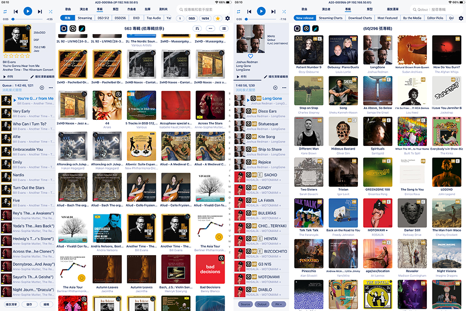Skip to previous track in left pane
The width and height of the screenshot is (466, 311).
[x=16, y=12]
